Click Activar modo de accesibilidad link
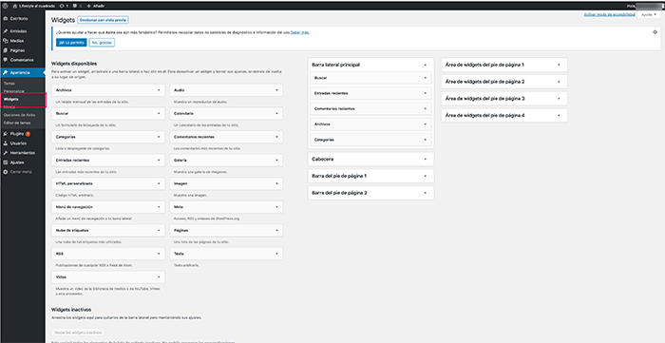The image size is (665, 343). click(610, 14)
